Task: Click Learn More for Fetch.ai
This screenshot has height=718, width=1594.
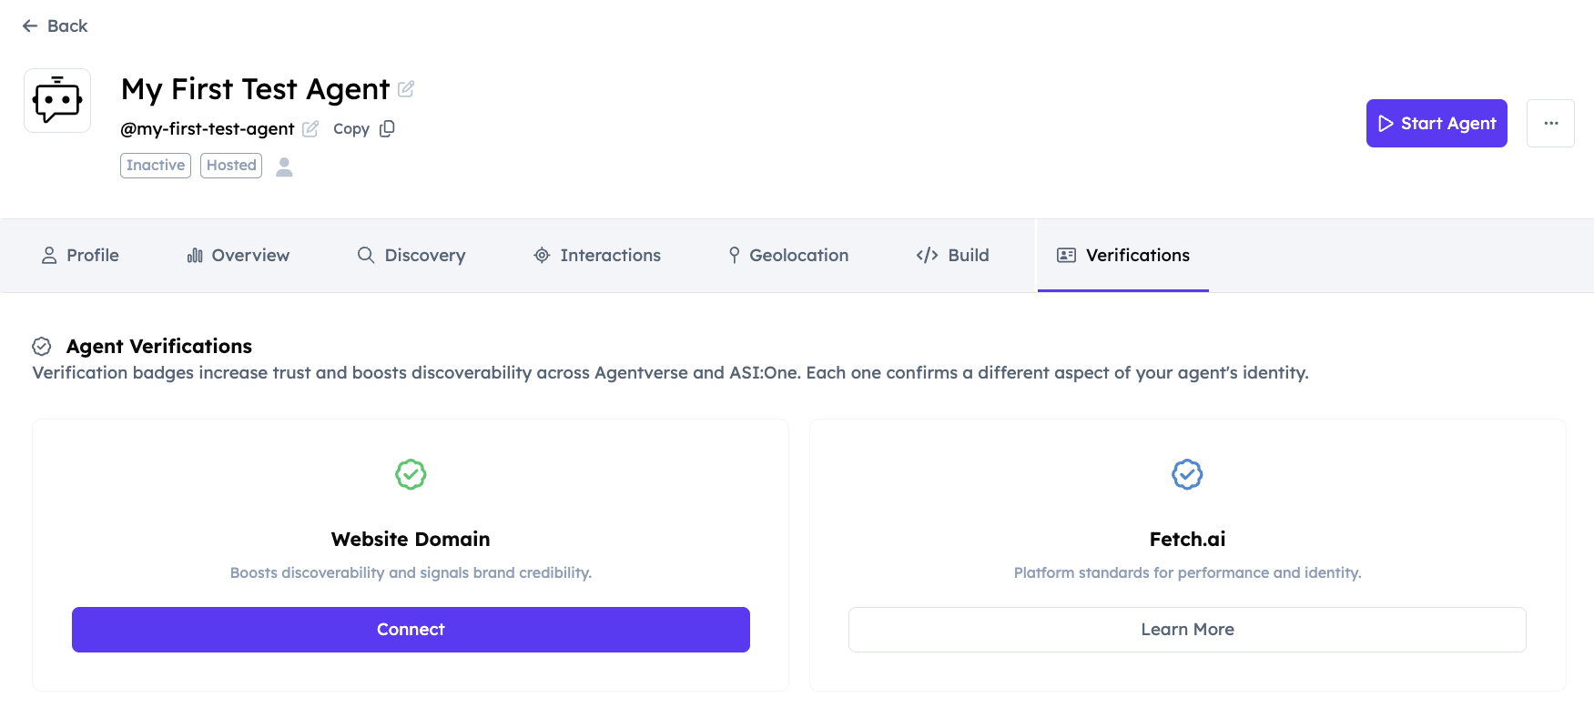Action: click(x=1187, y=630)
